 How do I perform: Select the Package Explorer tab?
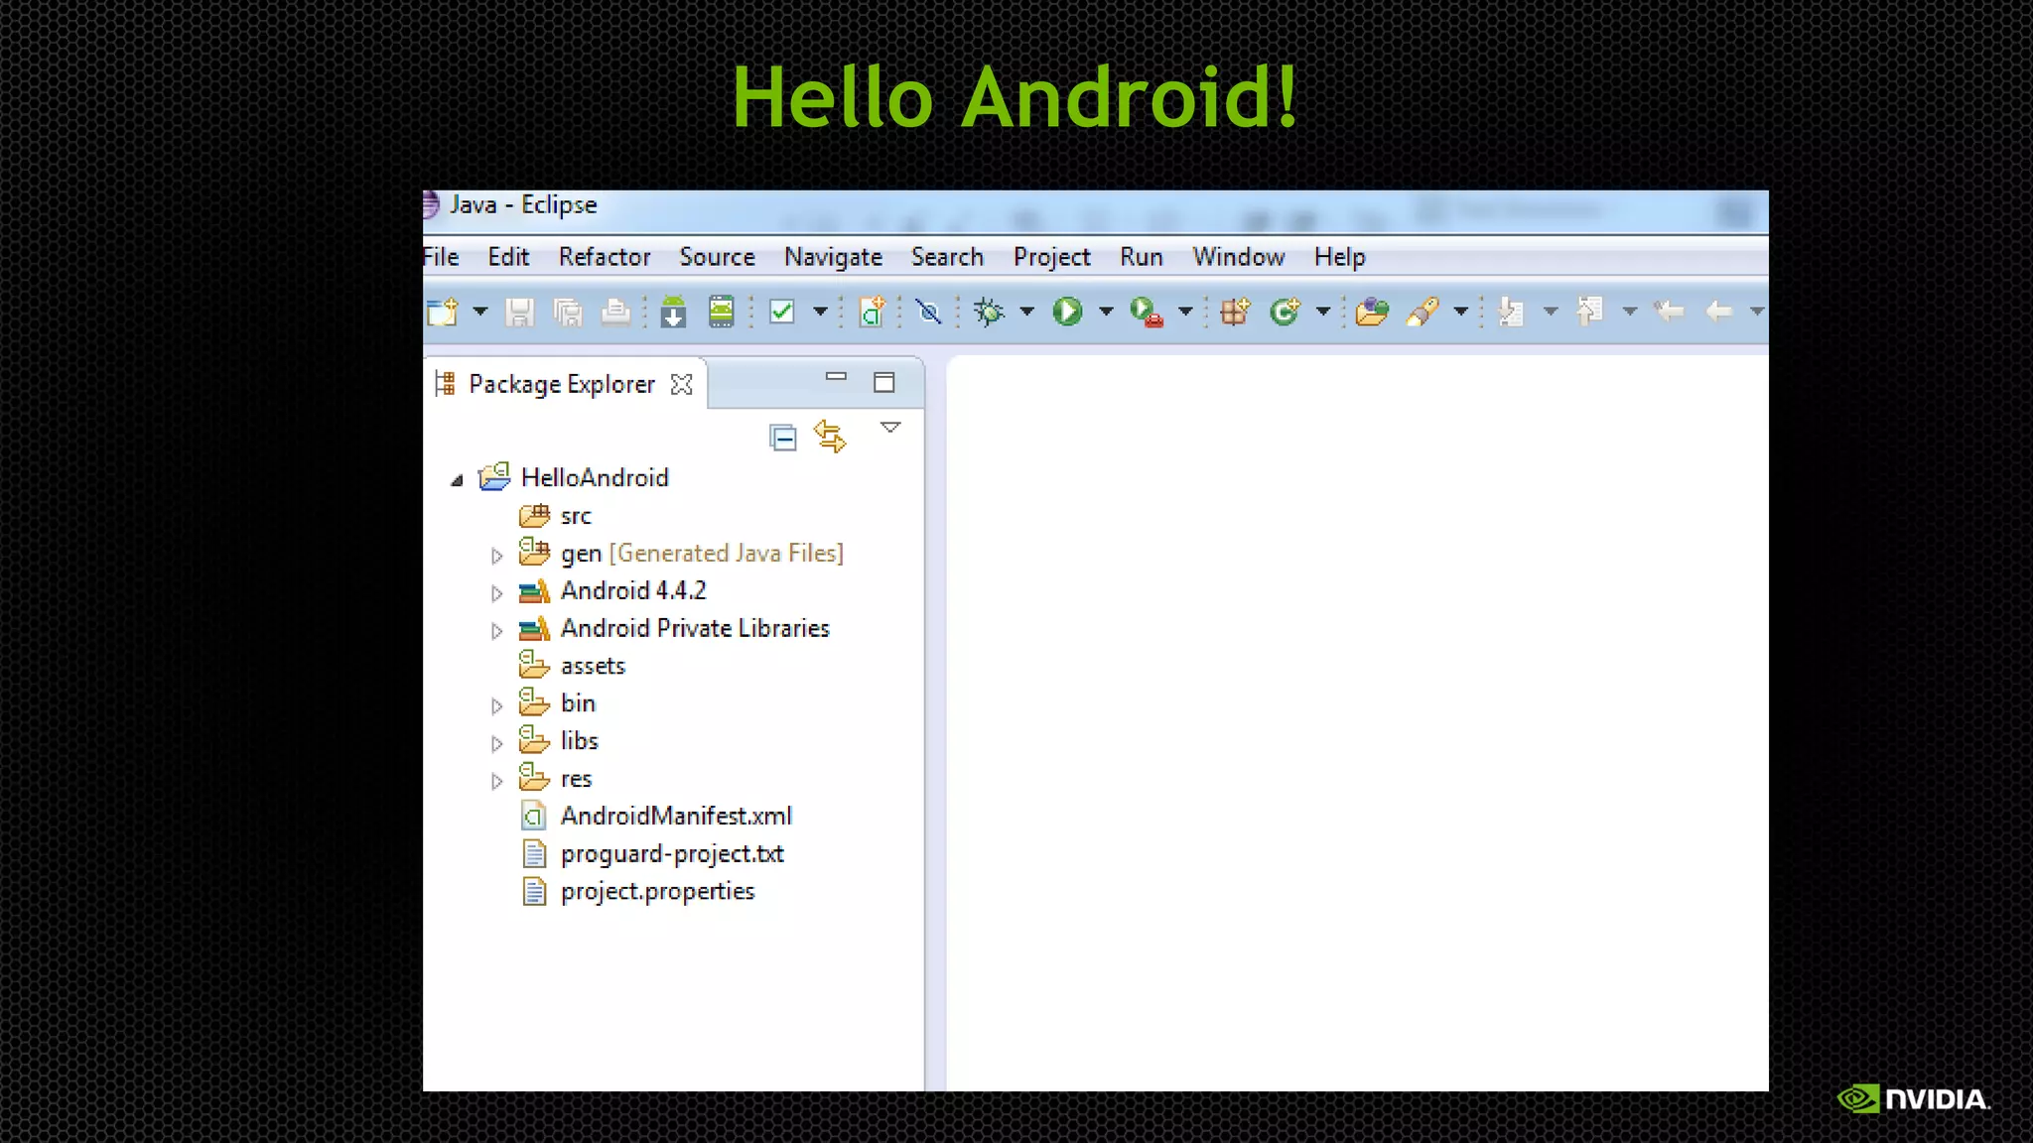[x=562, y=384]
